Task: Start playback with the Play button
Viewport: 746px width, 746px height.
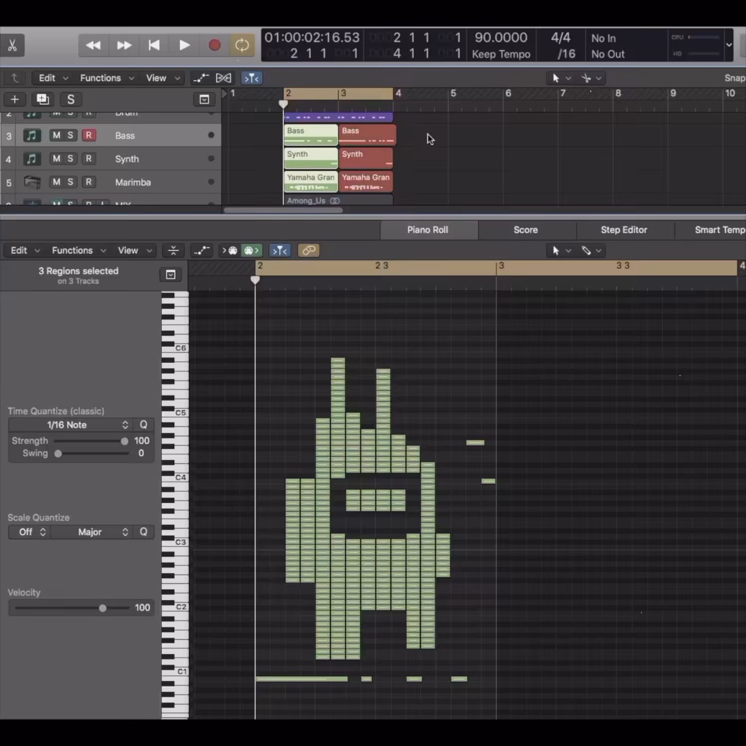Action: click(x=184, y=45)
